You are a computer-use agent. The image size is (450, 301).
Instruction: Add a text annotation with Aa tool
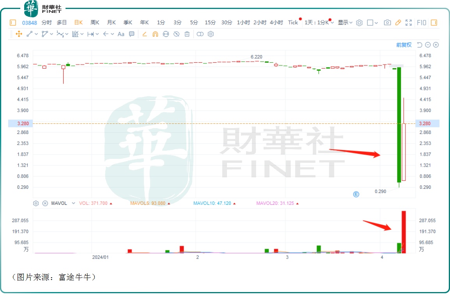121,34
